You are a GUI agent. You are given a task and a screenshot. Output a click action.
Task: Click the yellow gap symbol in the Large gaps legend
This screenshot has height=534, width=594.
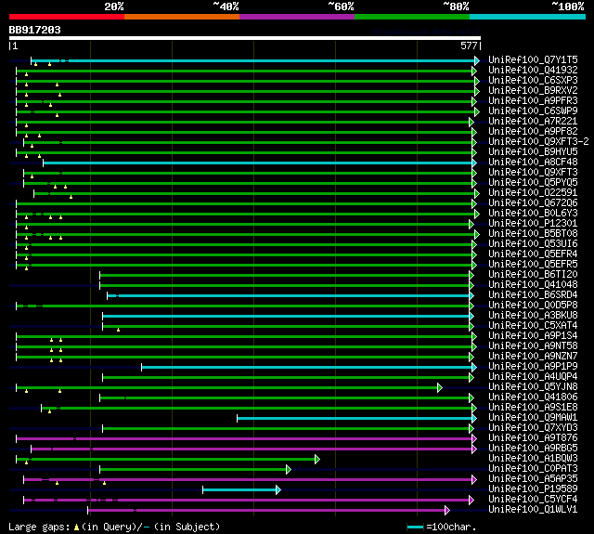click(76, 527)
